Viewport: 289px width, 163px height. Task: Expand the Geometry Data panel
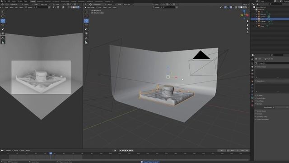point(261,117)
